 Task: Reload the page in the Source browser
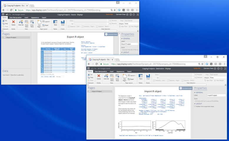[x=11, y=10]
